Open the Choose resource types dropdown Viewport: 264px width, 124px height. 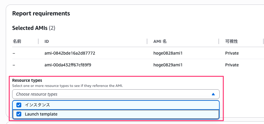pos(116,94)
